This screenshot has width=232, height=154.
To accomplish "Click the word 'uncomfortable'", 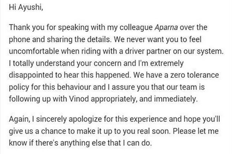I will click(x=34, y=51).
